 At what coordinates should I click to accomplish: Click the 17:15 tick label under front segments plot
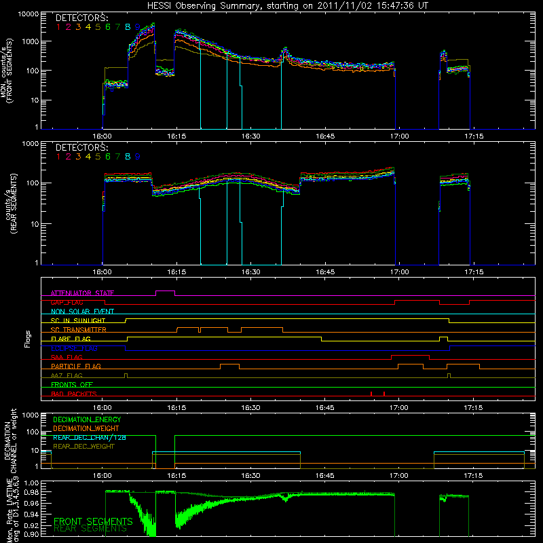coord(474,136)
